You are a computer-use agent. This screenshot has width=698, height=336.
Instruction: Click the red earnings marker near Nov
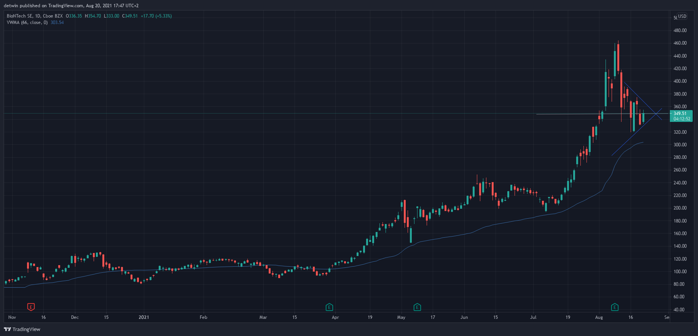(x=31, y=307)
